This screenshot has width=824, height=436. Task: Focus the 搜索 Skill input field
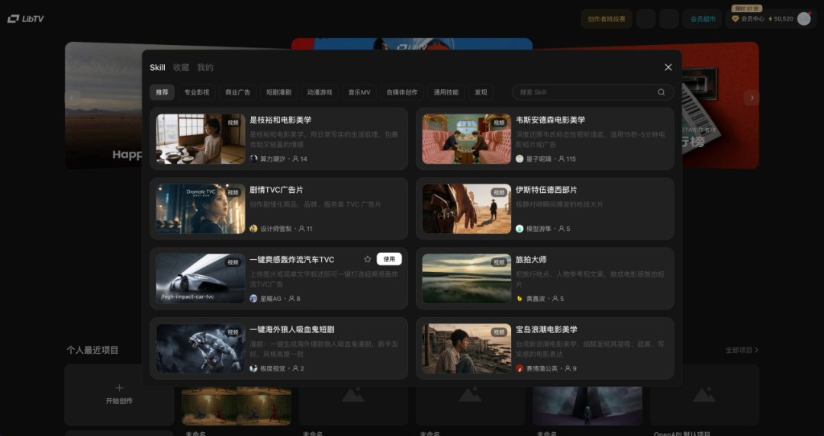593,92
